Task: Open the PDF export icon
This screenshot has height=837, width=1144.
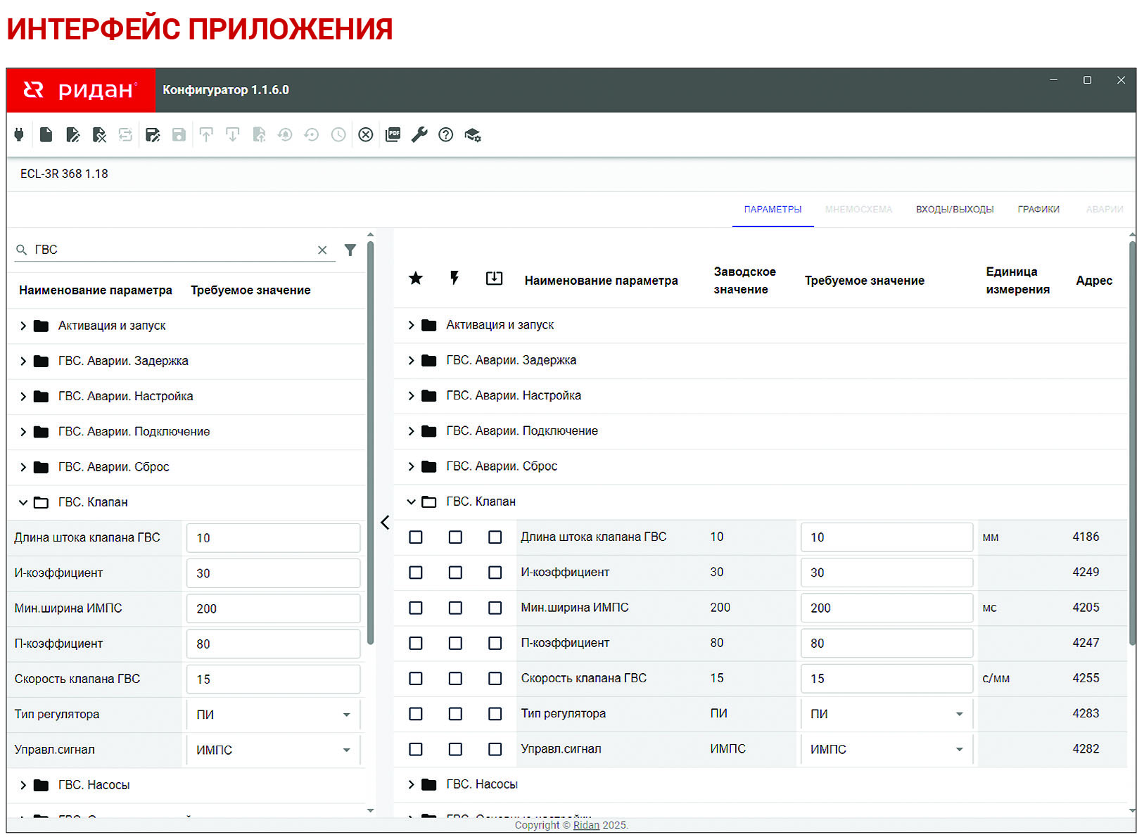Action: tap(393, 134)
